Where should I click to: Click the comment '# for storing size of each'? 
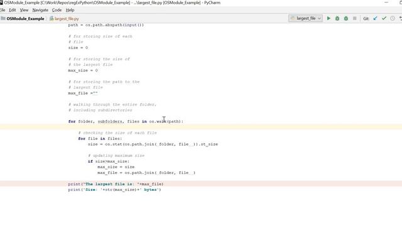click(100, 36)
